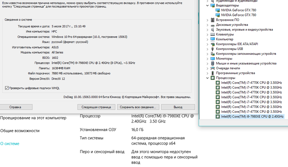Click the Видеоадаптеры category icon
288x167 pixels.
click(x=213, y=5)
